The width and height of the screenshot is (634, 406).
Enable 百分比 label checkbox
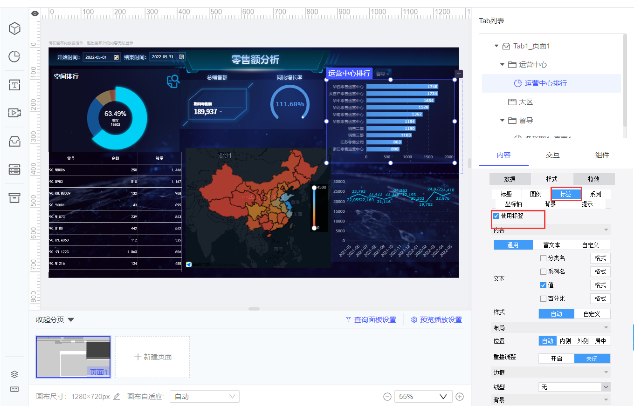(x=543, y=298)
